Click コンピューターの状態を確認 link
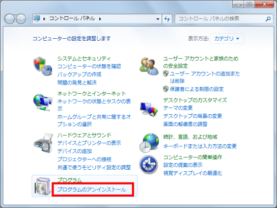The width and height of the screenshot is (277, 208). [x=89, y=66]
